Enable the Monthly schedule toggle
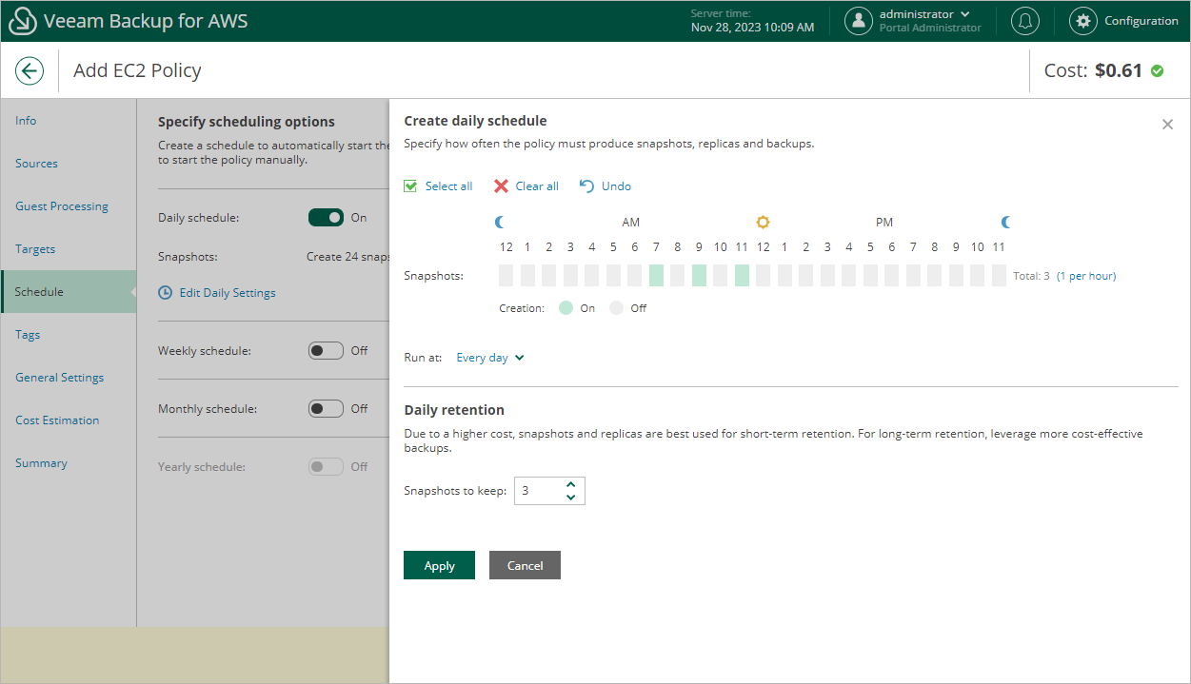This screenshot has height=684, width=1191. [x=326, y=409]
